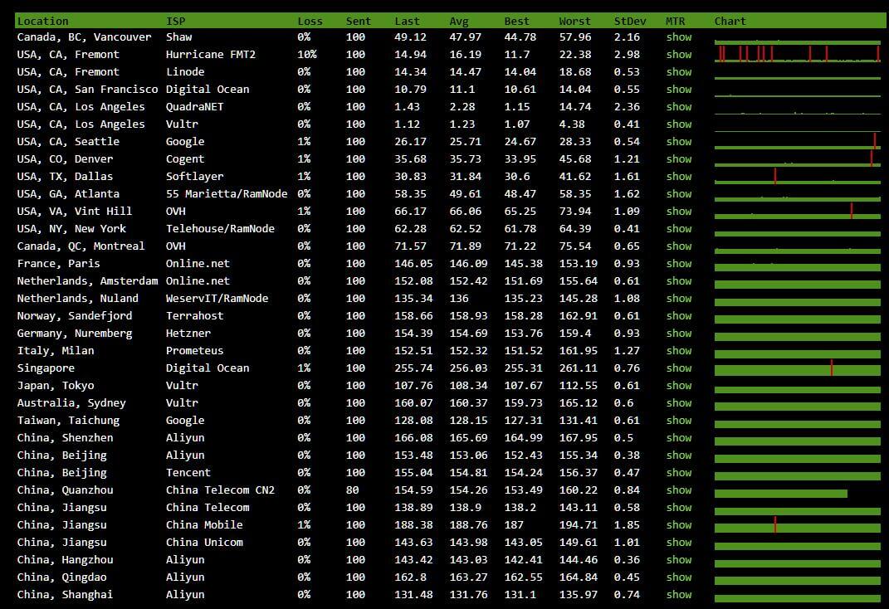Click the Sent column header
Viewport: 889px width, 609px height.
(x=359, y=21)
